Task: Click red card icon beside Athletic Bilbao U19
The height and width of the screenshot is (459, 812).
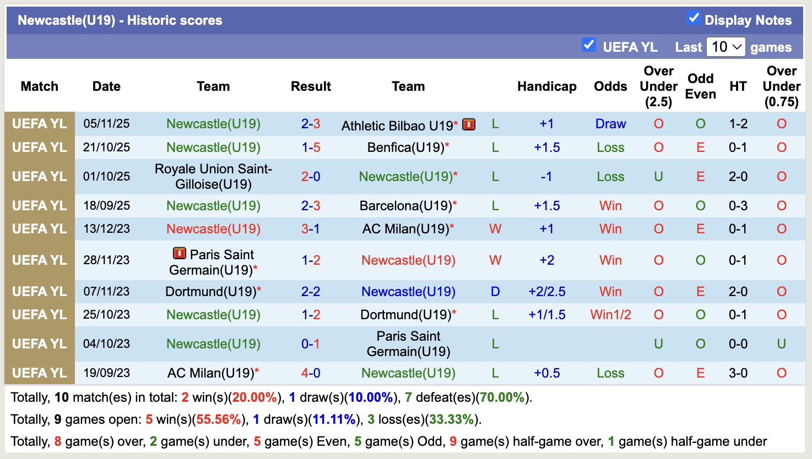Action: click(469, 124)
